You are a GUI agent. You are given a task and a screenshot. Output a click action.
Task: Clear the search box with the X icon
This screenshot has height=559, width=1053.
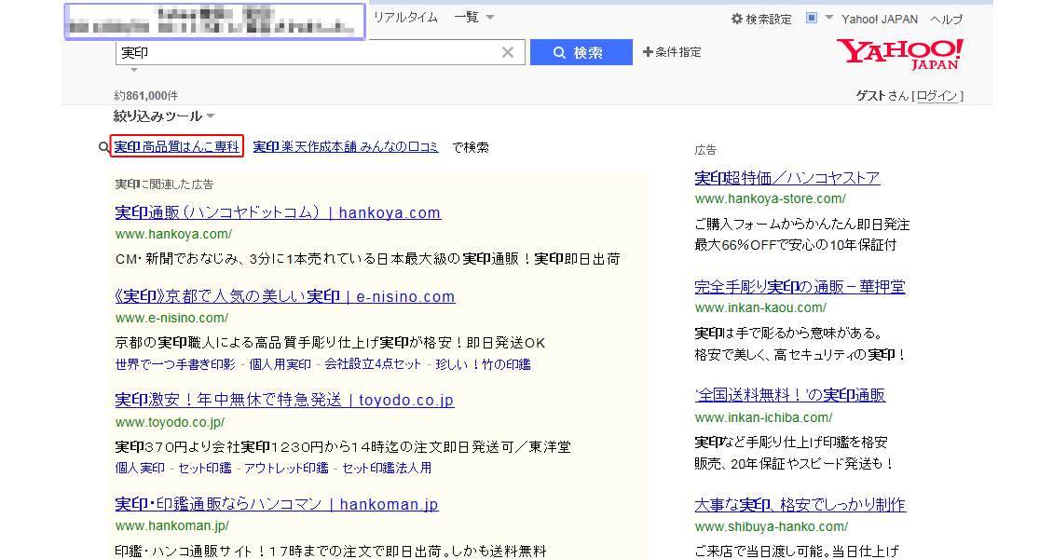508,52
